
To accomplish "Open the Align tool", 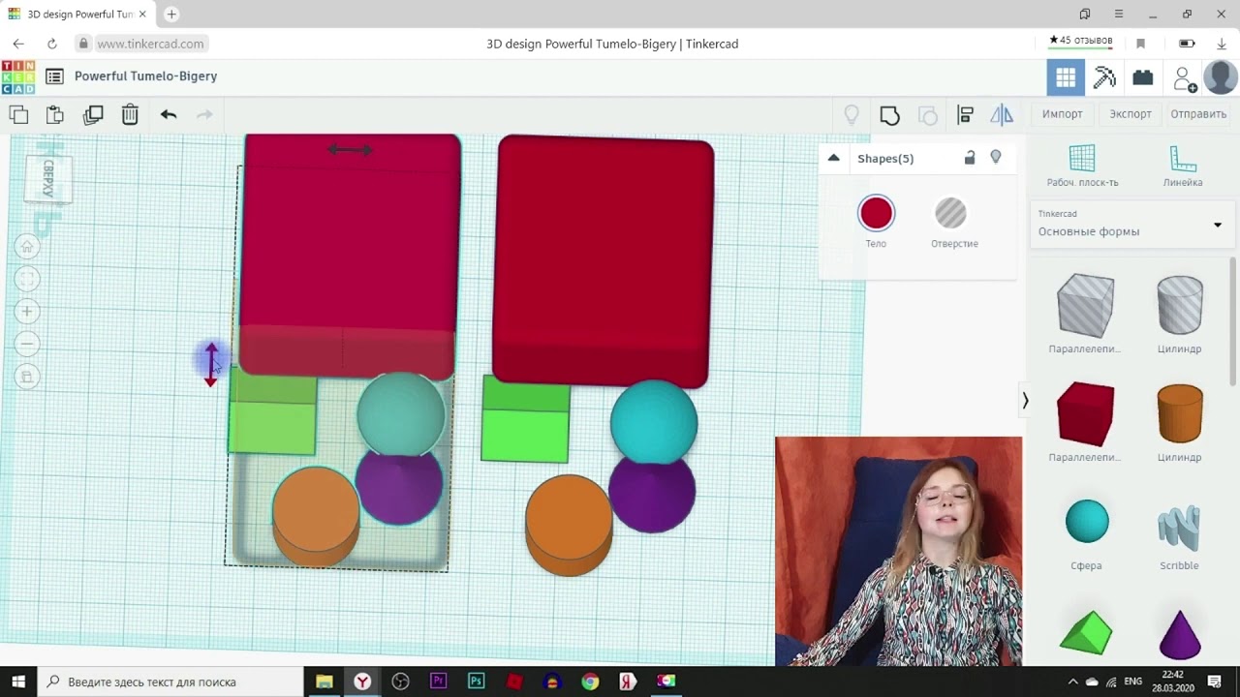I will [x=965, y=115].
